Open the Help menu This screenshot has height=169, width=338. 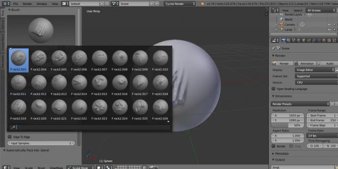click(55, 4)
